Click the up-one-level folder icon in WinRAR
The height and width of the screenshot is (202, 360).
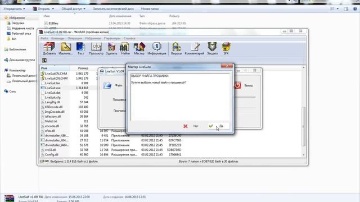[44, 61]
